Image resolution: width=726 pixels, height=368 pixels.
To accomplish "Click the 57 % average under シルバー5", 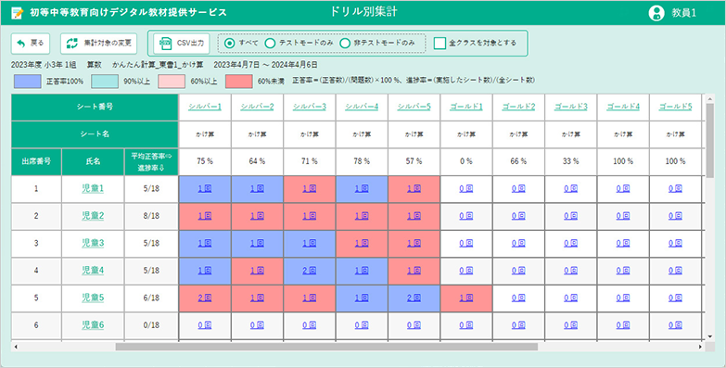I will 414,161.
